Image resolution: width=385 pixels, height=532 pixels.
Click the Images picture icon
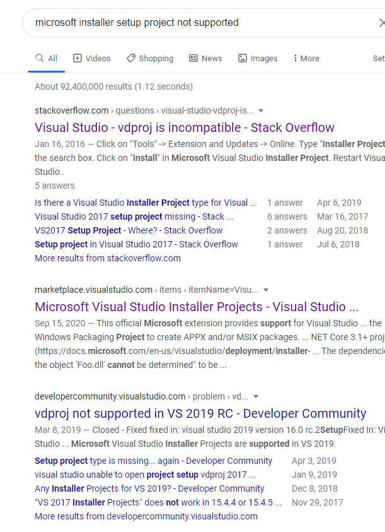(243, 58)
